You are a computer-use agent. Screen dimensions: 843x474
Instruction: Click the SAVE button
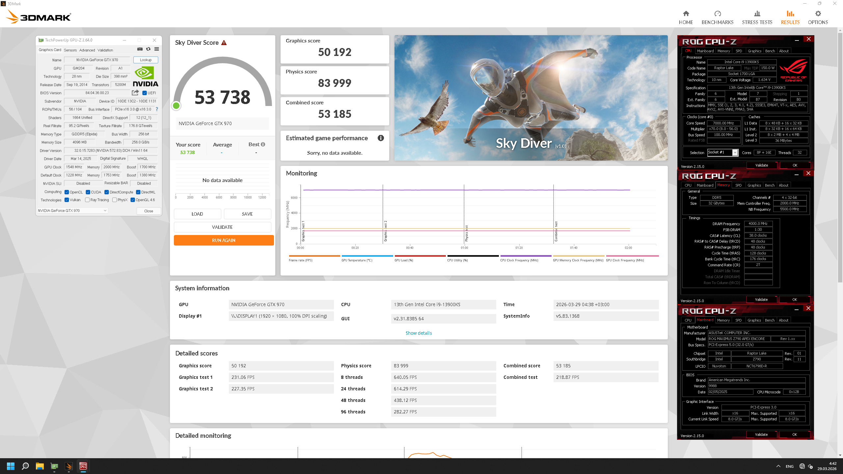[247, 214]
